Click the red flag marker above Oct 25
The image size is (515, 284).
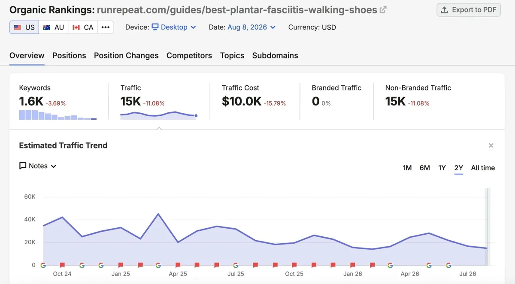coord(294,265)
